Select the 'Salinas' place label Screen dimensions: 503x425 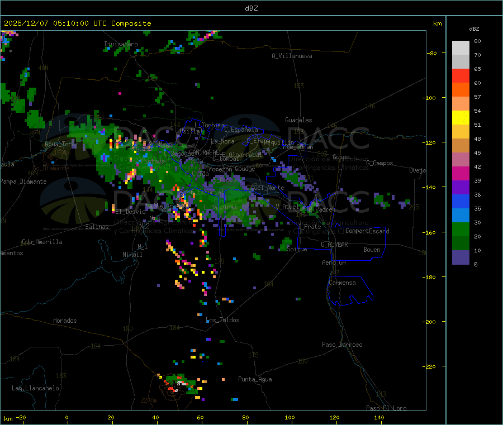point(97,227)
